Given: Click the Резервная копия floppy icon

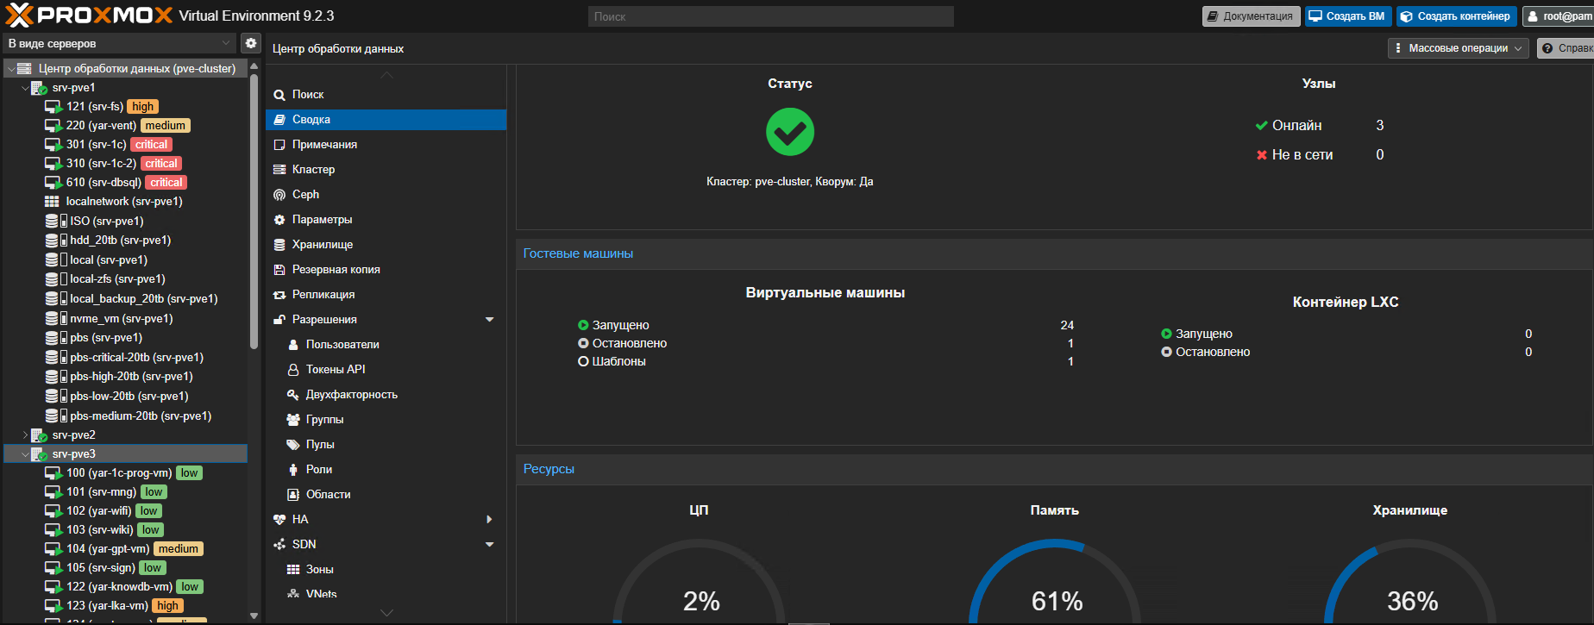Looking at the screenshot, I should [279, 270].
